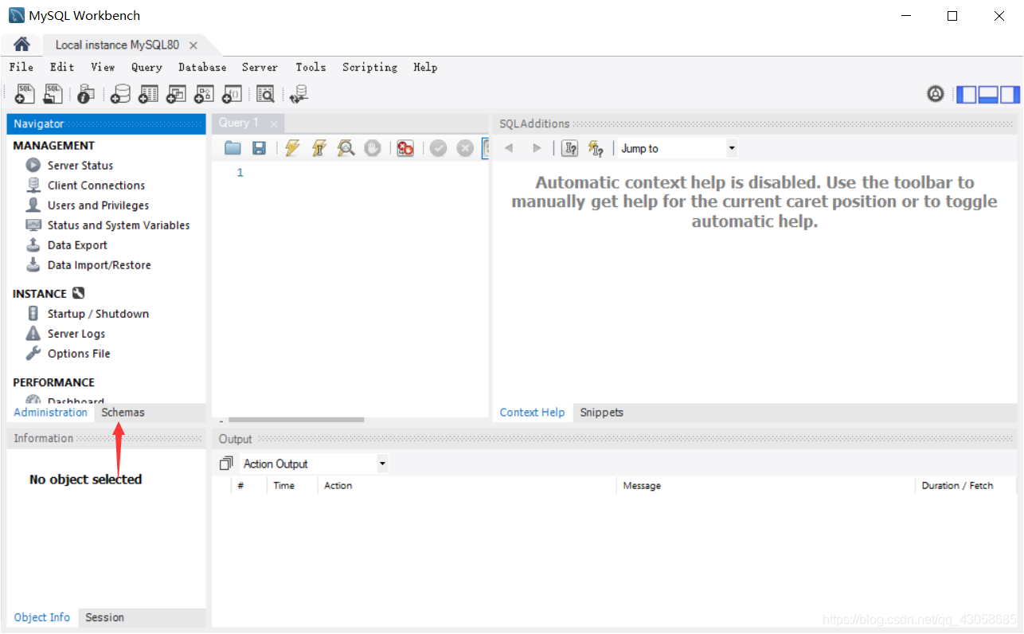Image resolution: width=1024 pixels, height=634 pixels.
Task: Toggle left sidebar panel visibility
Action: 966,94
